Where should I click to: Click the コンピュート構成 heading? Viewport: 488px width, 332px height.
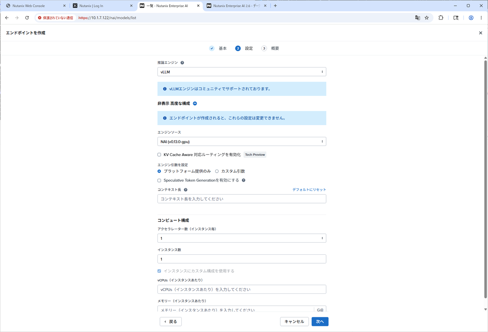[x=173, y=220]
